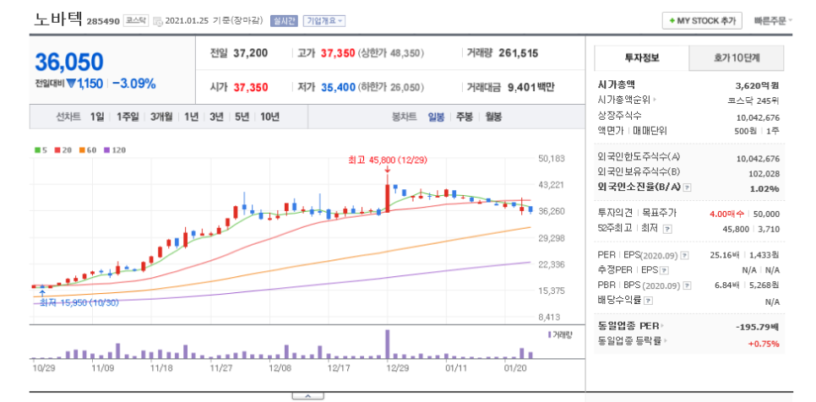Click the 고가 value 37,350
The height and width of the screenshot is (402, 816).
pyautogui.click(x=338, y=53)
